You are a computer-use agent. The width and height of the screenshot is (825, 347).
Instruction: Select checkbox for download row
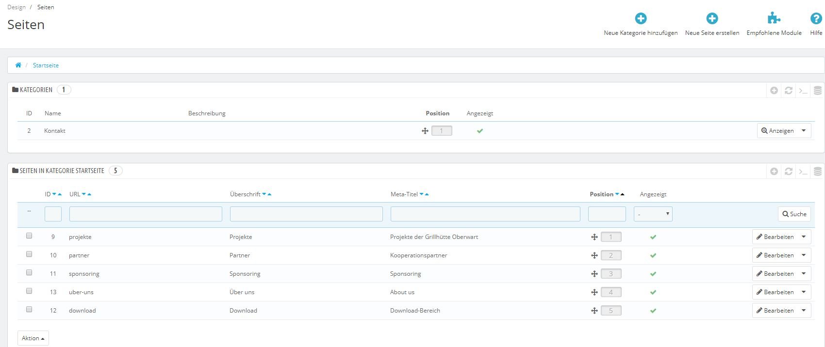tap(29, 309)
